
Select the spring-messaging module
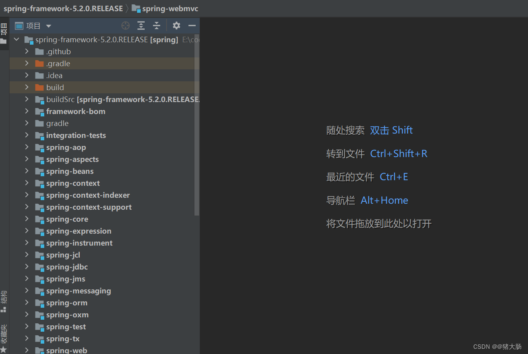click(x=104, y=291)
